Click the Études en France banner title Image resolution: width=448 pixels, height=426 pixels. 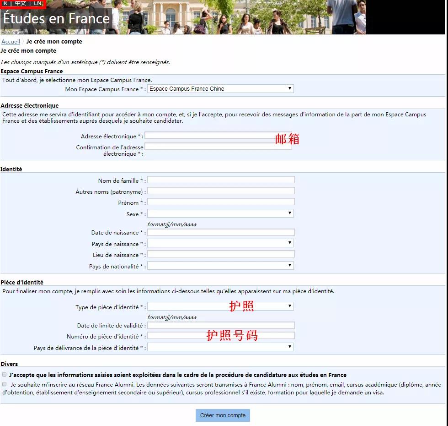point(56,19)
